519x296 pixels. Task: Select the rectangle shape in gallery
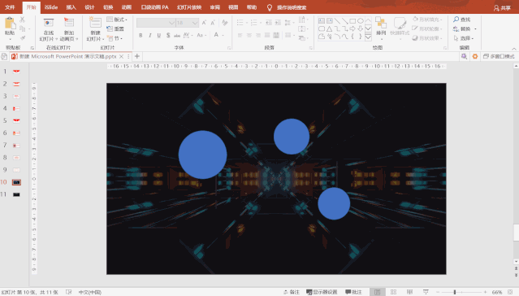(x=352, y=20)
